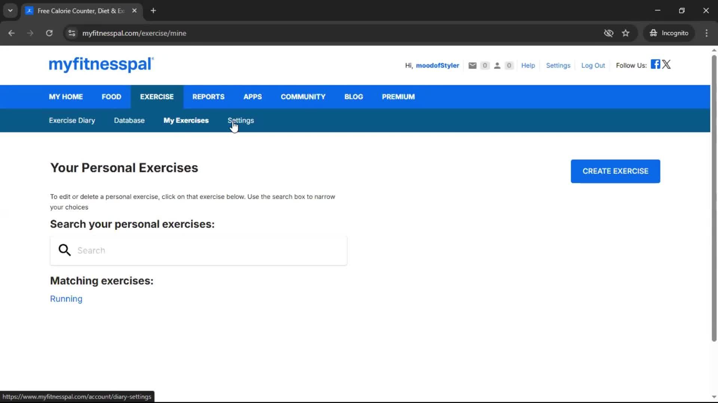Click the scrollbar up arrow
Image resolution: width=718 pixels, height=403 pixels.
(x=714, y=50)
